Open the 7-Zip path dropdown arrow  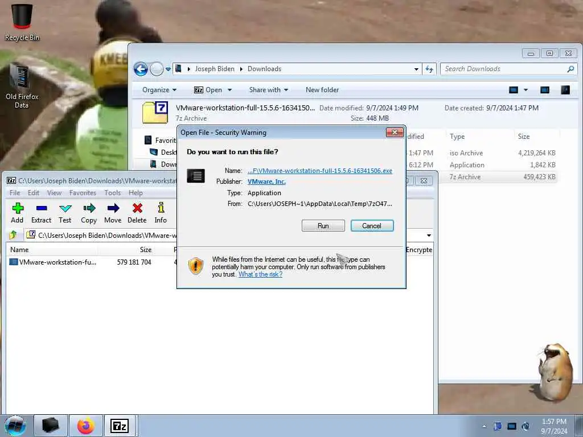pos(429,235)
